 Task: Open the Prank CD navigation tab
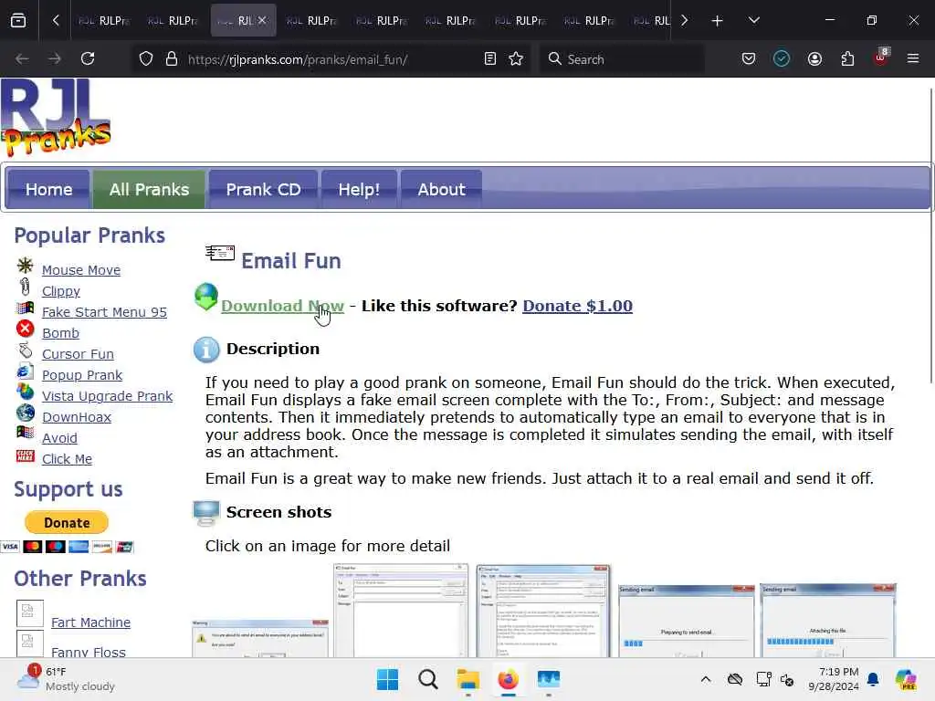click(x=263, y=190)
